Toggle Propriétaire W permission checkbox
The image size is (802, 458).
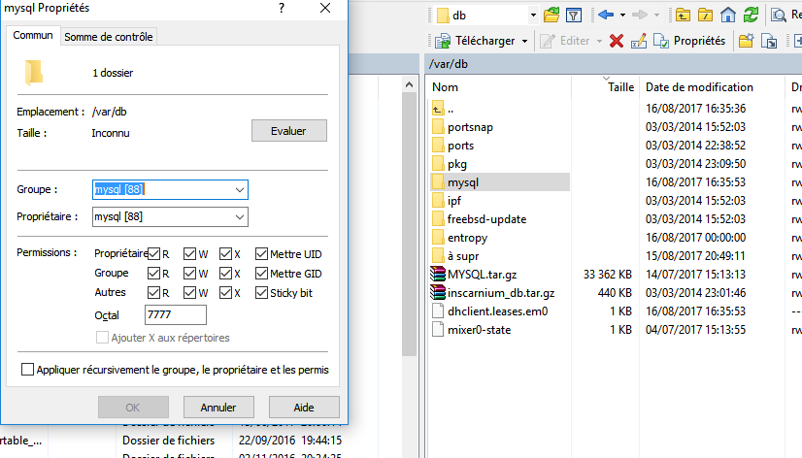(x=189, y=253)
